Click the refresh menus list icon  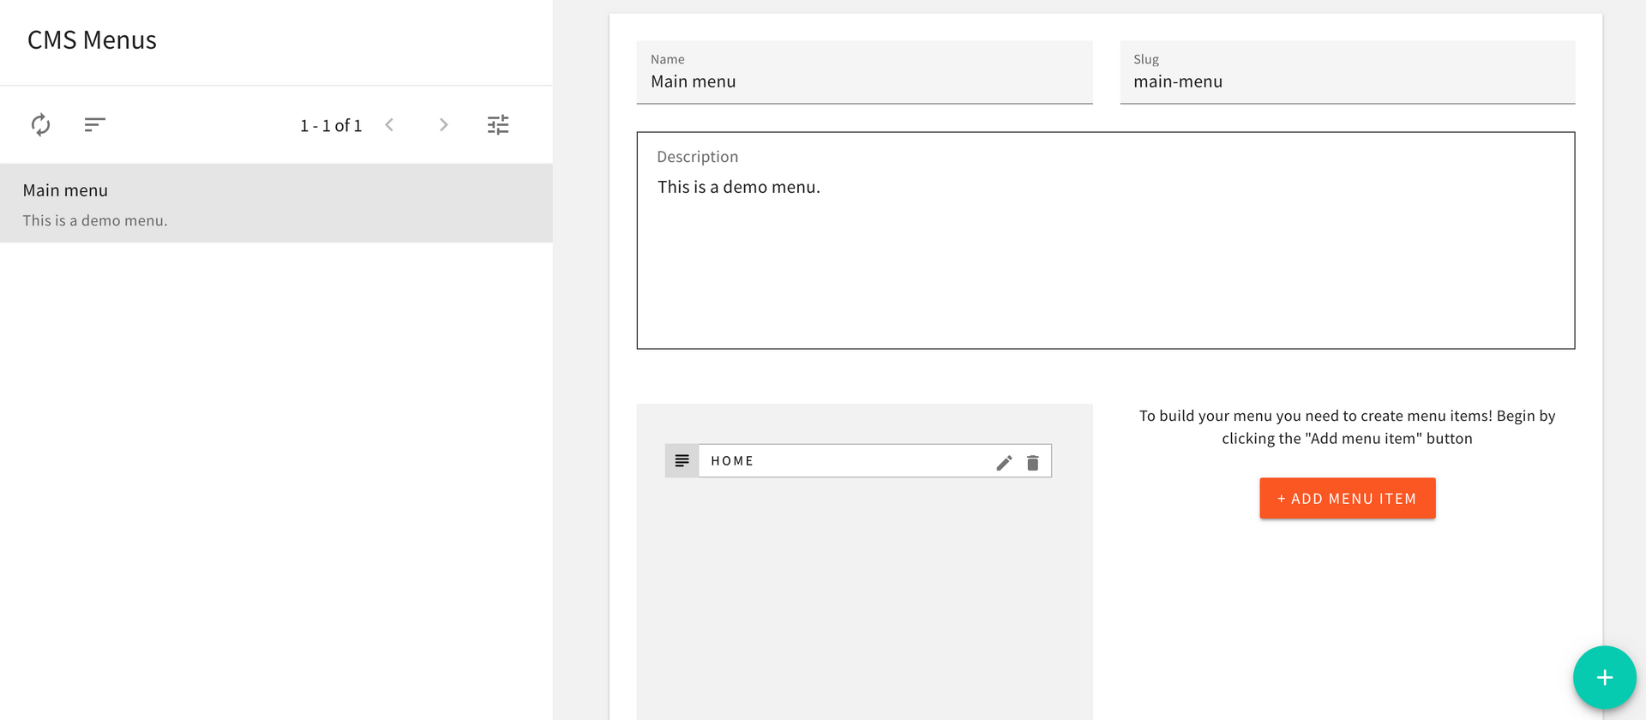click(40, 125)
